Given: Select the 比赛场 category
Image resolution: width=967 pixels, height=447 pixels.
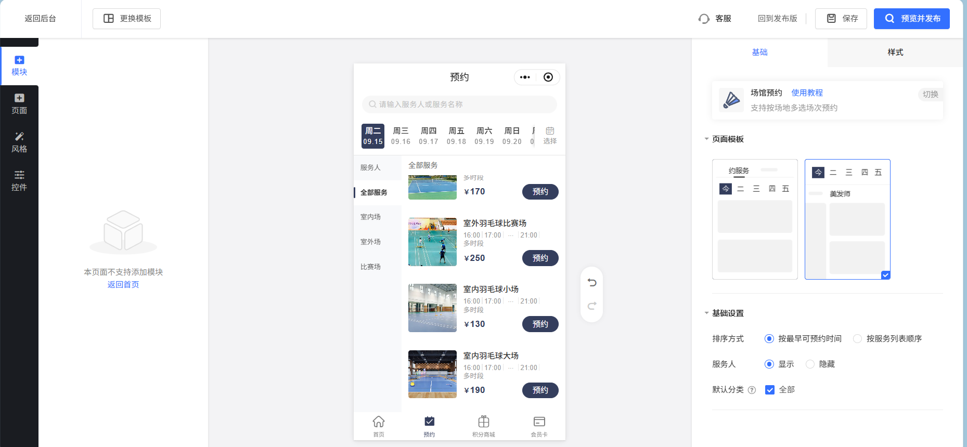Looking at the screenshot, I should pos(378,267).
